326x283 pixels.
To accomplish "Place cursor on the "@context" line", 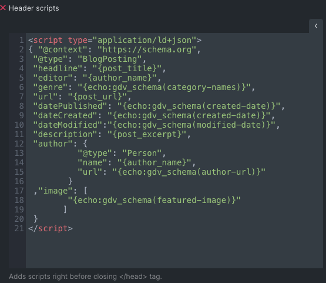I will pyautogui.click(x=115, y=50).
